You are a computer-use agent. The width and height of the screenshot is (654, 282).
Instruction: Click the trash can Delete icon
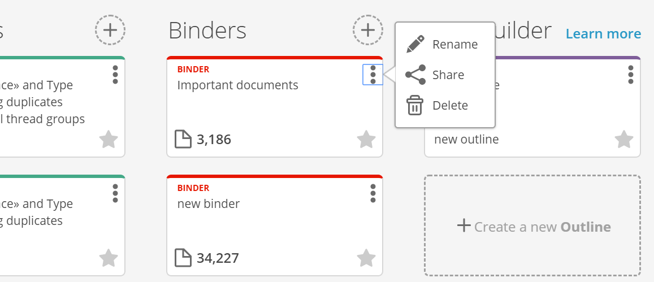(414, 105)
